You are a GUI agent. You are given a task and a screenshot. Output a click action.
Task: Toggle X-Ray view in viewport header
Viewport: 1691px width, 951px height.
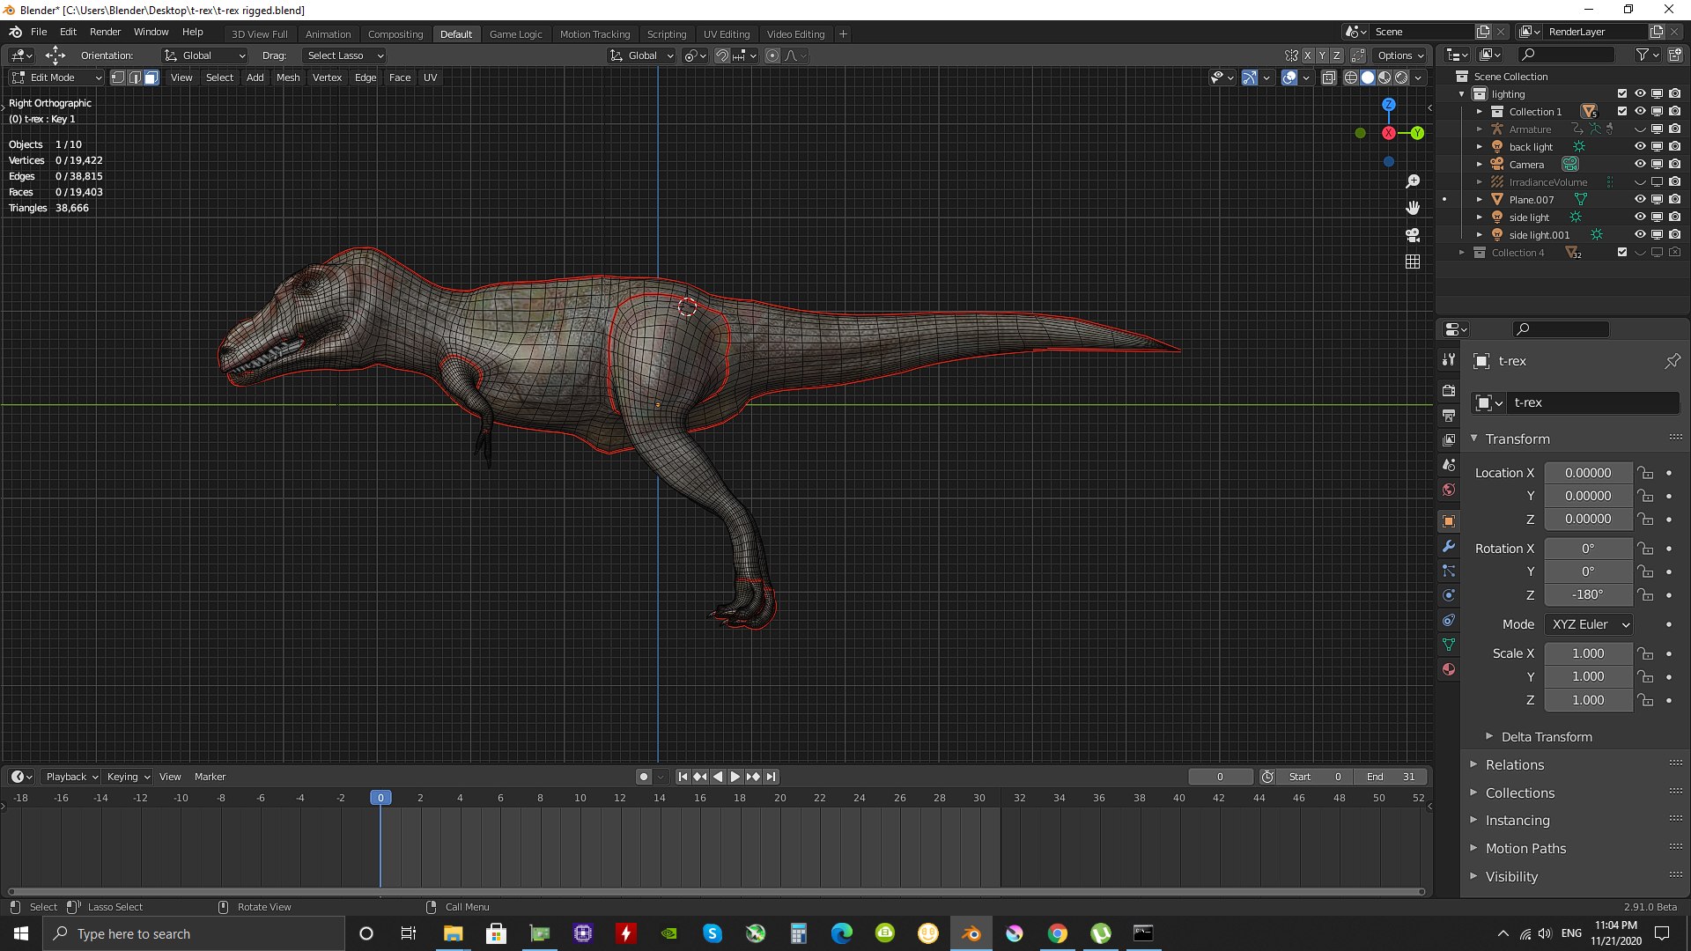[1328, 77]
